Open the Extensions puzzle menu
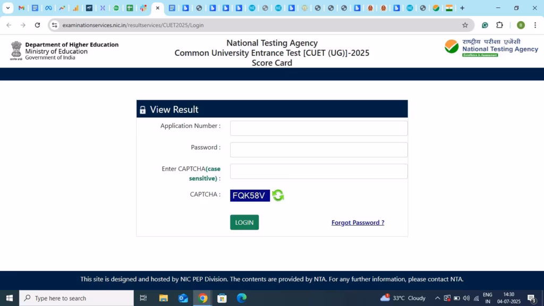544x306 pixels. [499, 25]
